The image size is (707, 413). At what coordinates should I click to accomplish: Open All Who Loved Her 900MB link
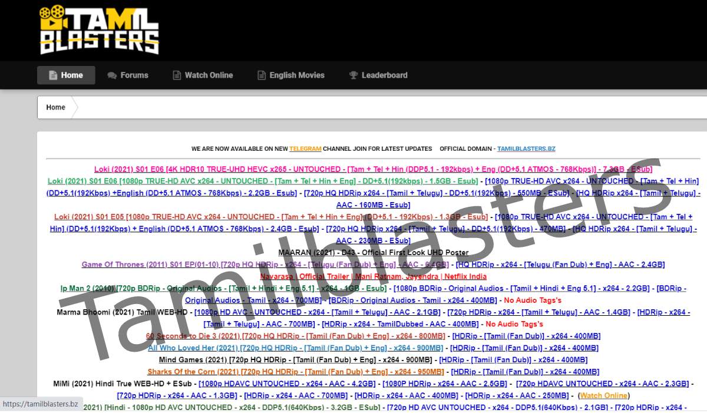pyautogui.click(x=296, y=348)
